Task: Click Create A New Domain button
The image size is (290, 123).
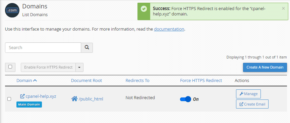Action: pos(265,67)
